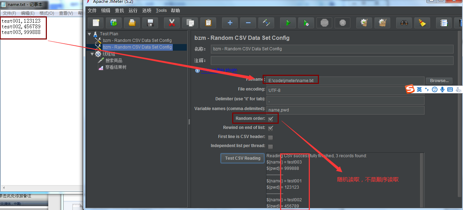The image size is (463, 210).
Task: Open the 查找 menu in JMeter
Action: click(x=119, y=10)
